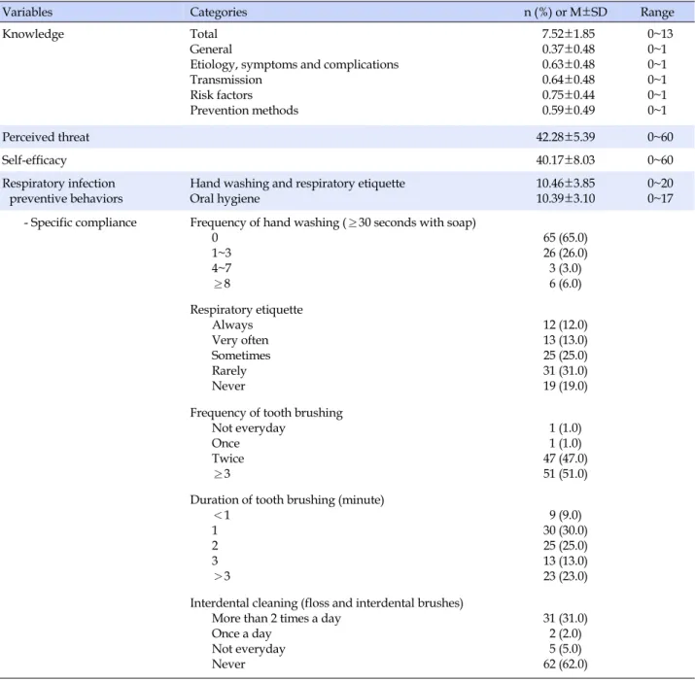Click the range value 0~20
This screenshot has height=681, width=695.
[x=660, y=183]
